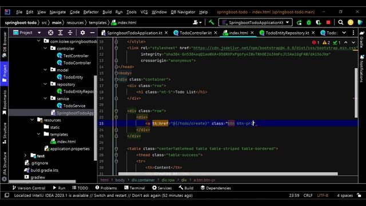366x206 pixels.
Task: Switch to SpringbootTodoApplication.kt tab
Action: [134, 33]
